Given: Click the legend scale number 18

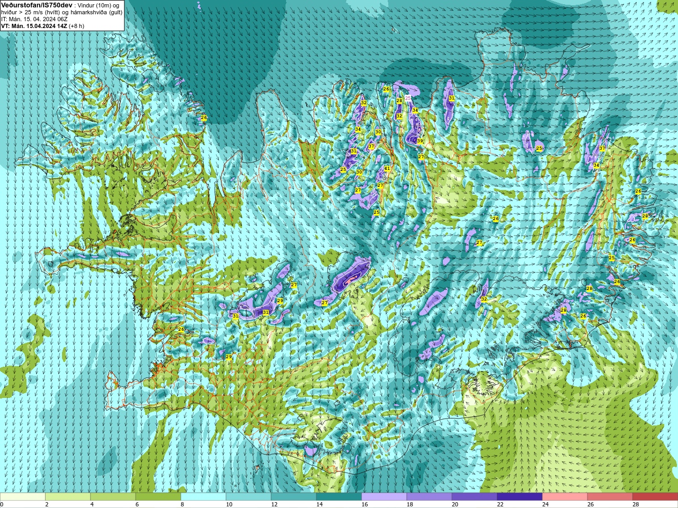Looking at the screenshot, I should click(x=409, y=504).
